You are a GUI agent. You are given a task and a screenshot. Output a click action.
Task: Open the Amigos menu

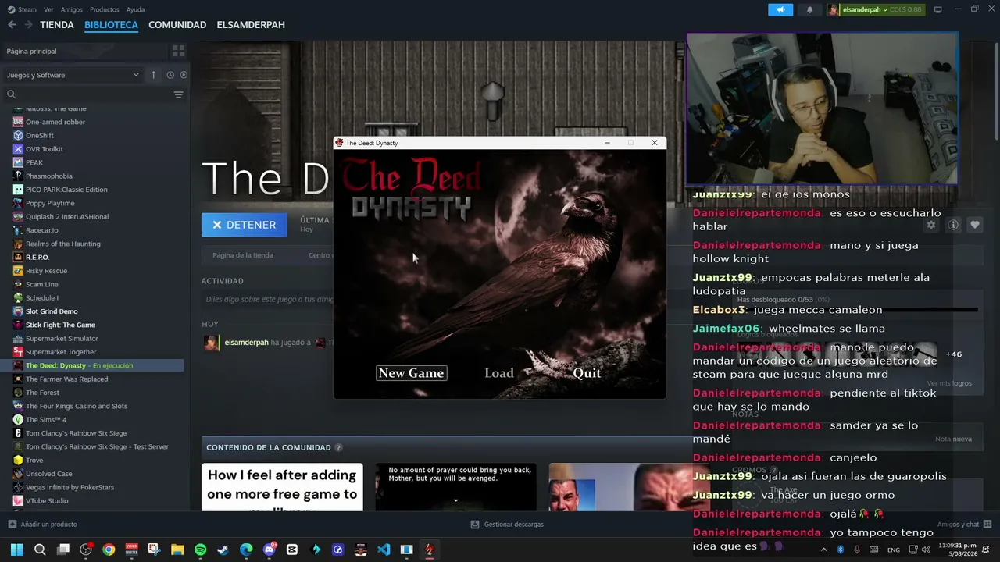(x=72, y=9)
